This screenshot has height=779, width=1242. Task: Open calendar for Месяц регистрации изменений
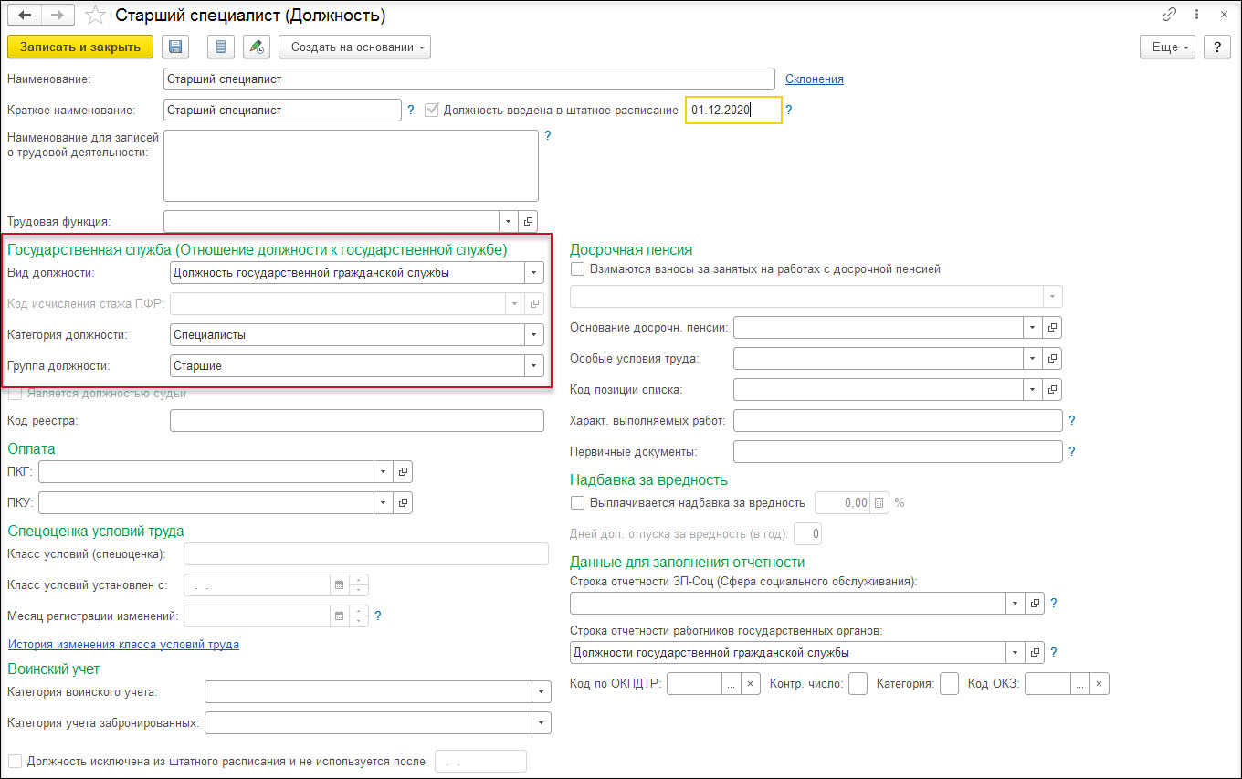coord(339,616)
